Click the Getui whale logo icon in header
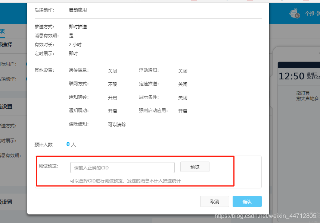This screenshot has height=223, width=320. [295, 14]
